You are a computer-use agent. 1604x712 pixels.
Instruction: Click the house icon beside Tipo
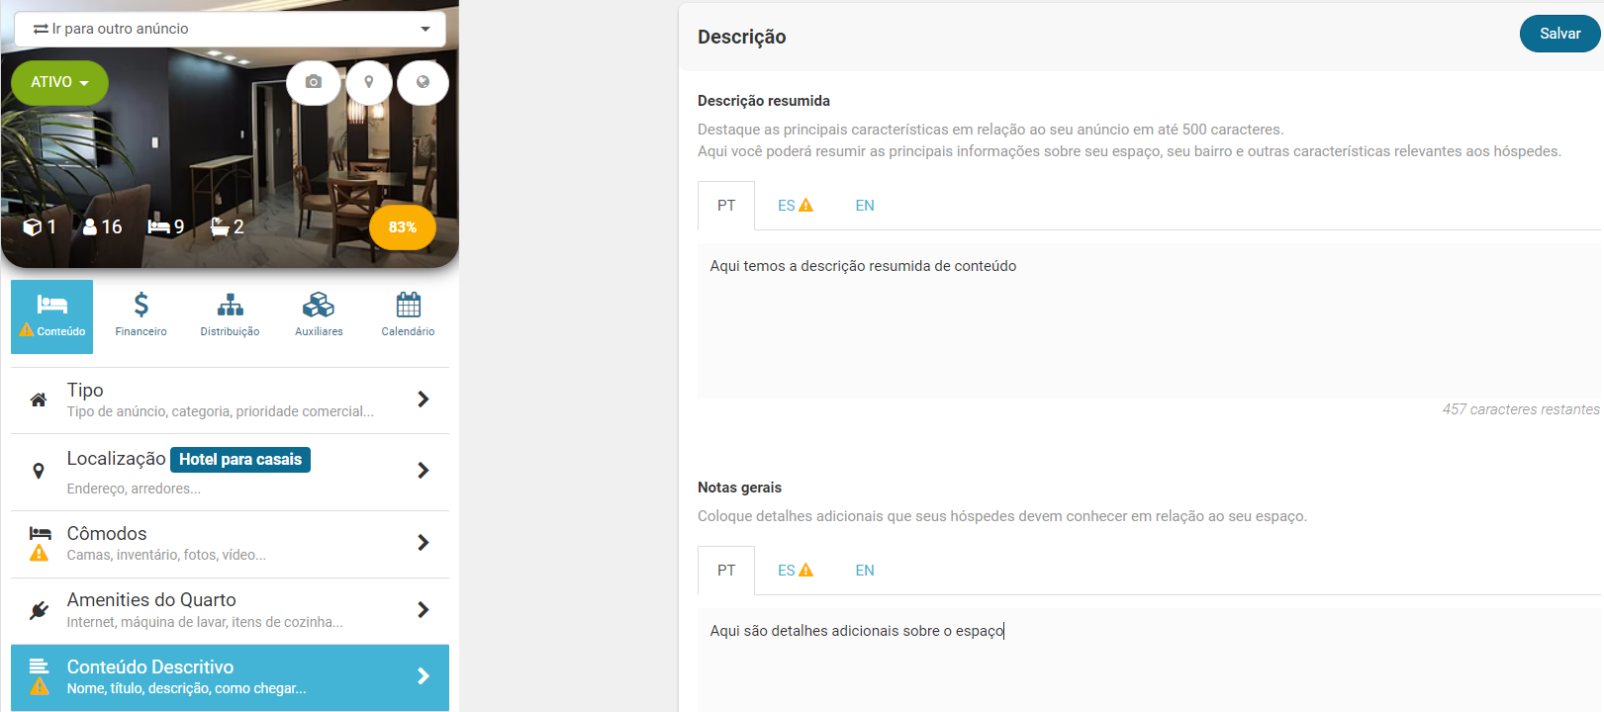pyautogui.click(x=39, y=400)
